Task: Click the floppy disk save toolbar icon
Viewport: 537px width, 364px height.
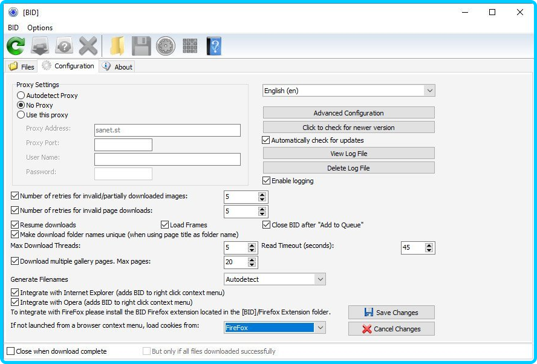Action: (x=142, y=46)
